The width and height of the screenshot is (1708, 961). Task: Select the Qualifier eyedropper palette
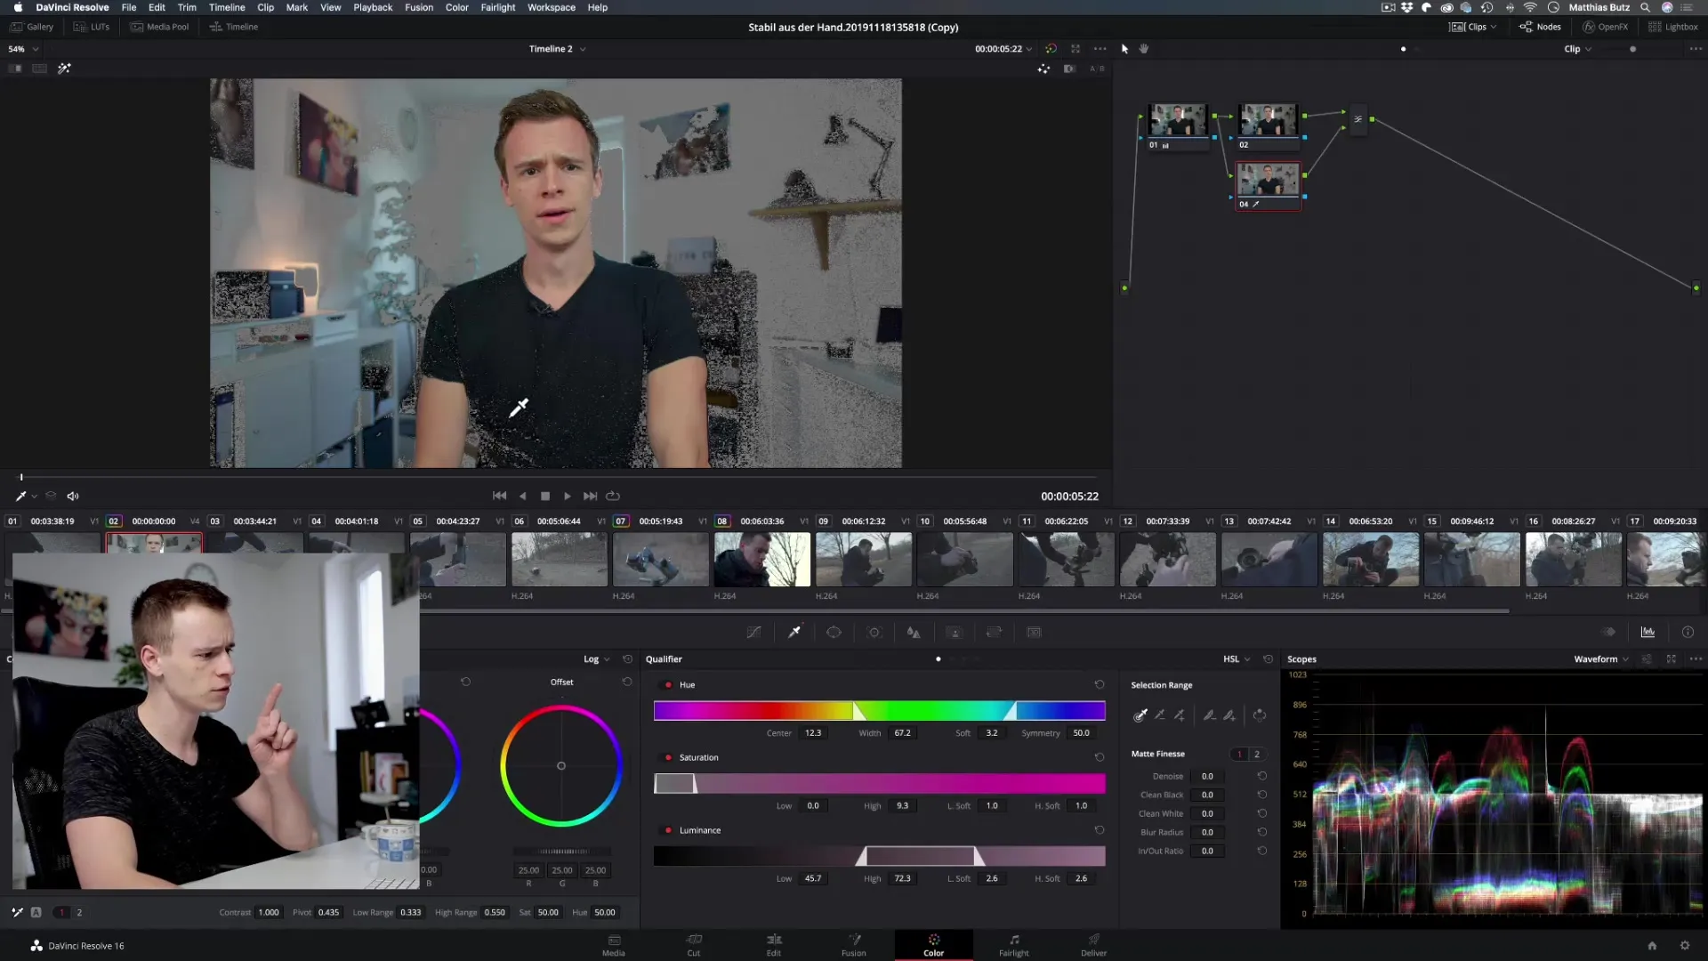(x=794, y=632)
